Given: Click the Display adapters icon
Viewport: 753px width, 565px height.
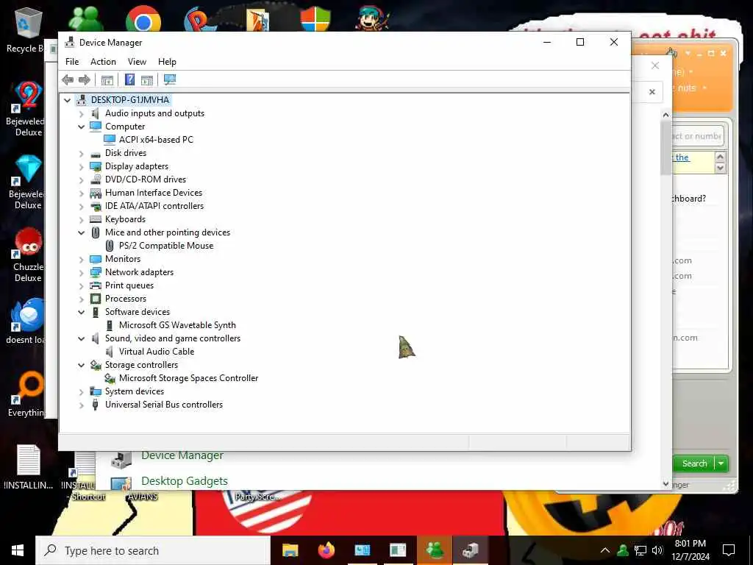Looking at the screenshot, I should (96, 166).
